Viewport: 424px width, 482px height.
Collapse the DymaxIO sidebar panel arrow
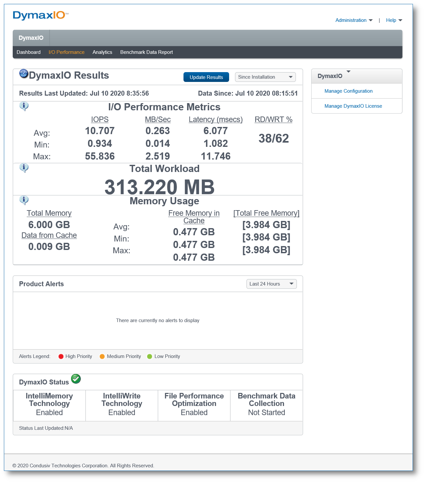tap(348, 71)
